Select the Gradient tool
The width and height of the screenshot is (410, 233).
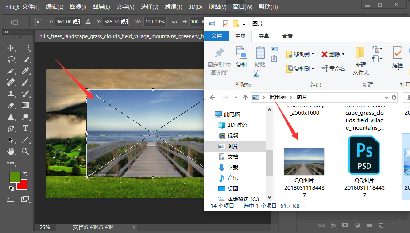pyautogui.click(x=25, y=105)
